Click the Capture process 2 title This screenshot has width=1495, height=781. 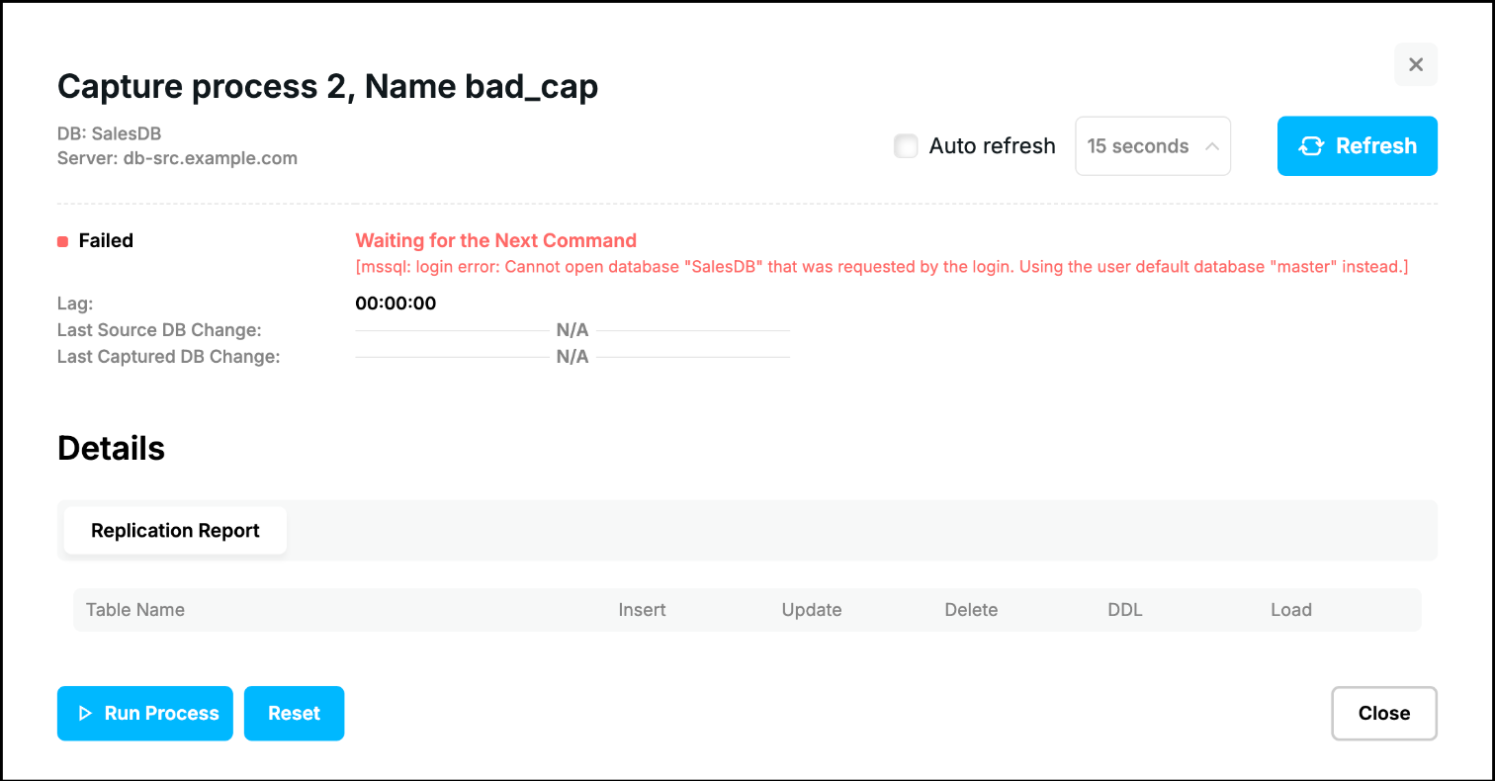[x=328, y=87]
